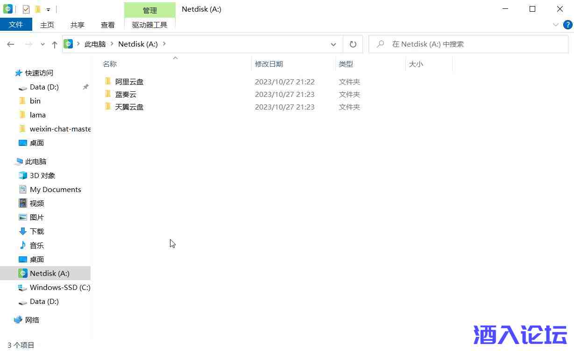Open the 视频 folder
Viewport: 574px width, 351px height.
click(x=37, y=203)
